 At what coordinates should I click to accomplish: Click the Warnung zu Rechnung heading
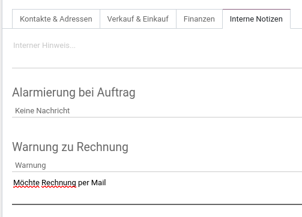[70, 147]
